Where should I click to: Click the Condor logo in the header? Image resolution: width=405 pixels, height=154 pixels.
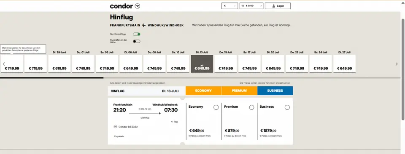(125, 6)
